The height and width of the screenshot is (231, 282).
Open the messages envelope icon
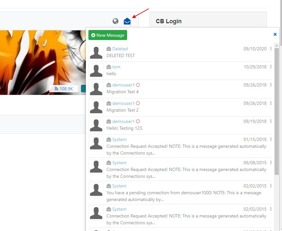(127, 21)
